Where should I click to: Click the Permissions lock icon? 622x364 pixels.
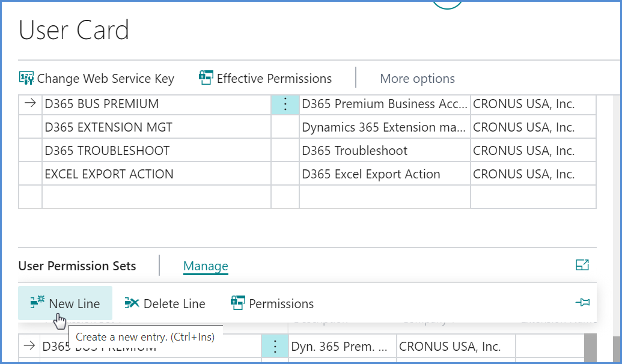point(237,303)
